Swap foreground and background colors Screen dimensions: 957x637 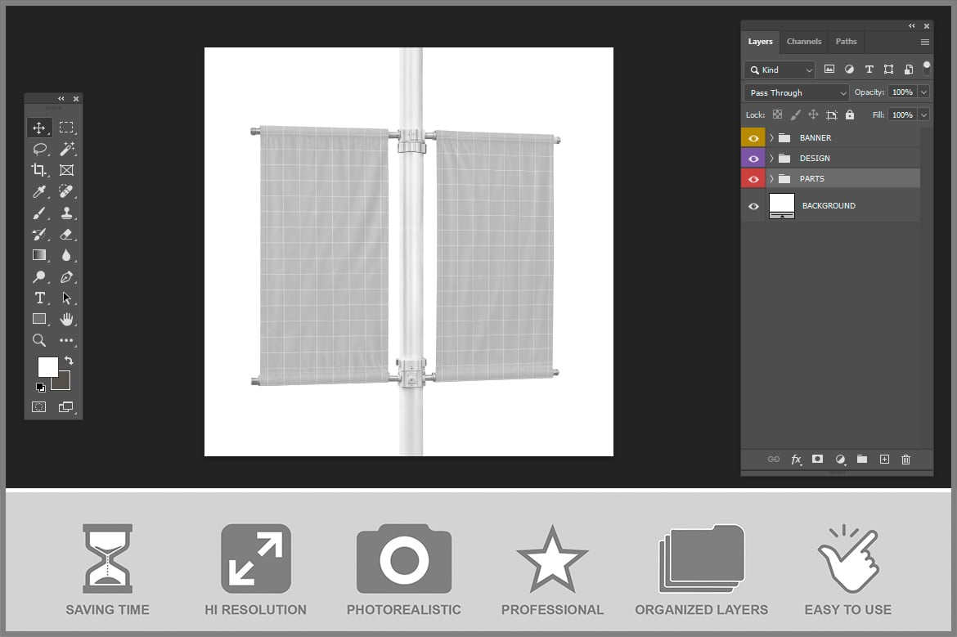[69, 361]
